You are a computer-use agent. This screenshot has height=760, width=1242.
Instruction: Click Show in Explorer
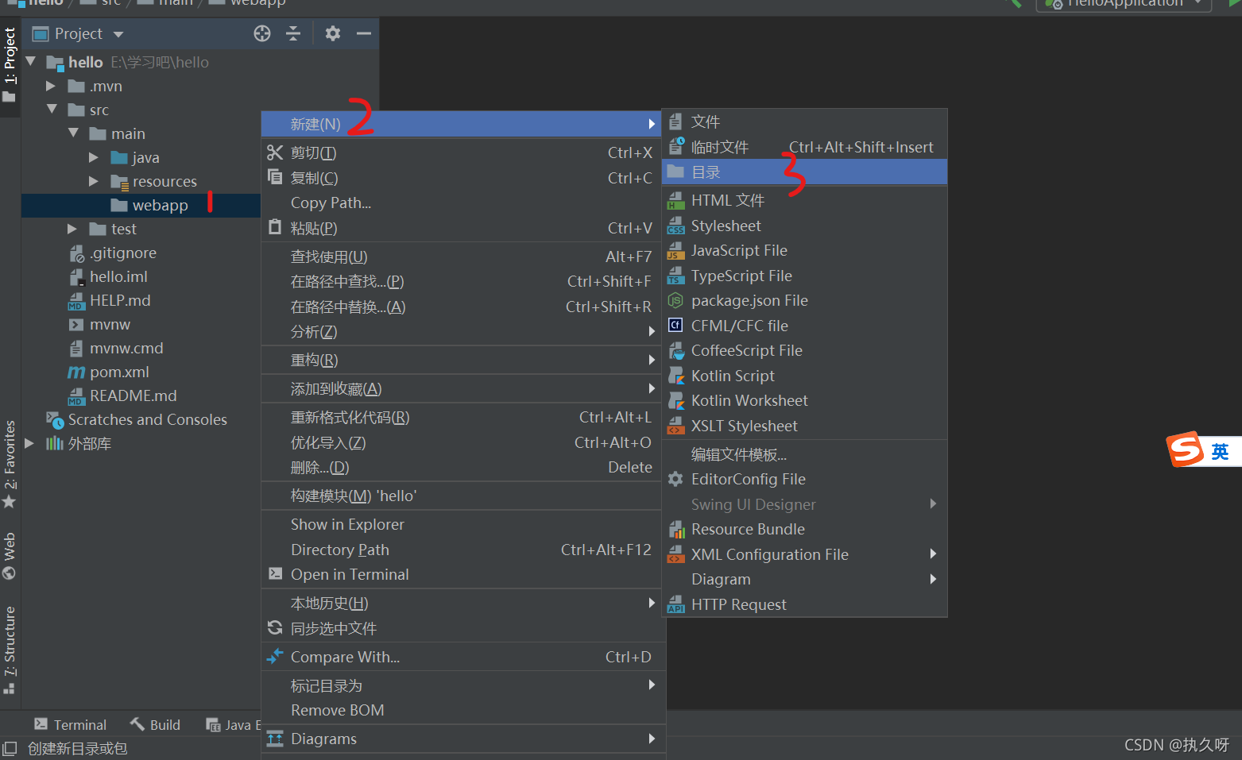click(x=347, y=524)
